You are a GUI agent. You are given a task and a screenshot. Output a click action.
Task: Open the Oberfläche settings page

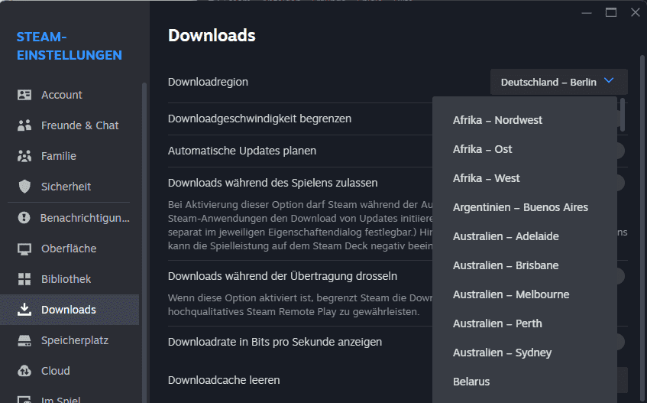(70, 249)
